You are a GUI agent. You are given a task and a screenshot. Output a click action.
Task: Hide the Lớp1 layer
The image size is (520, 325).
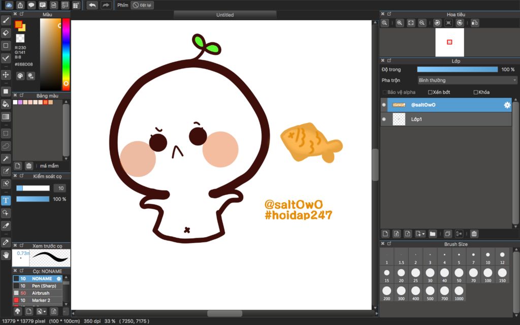click(x=384, y=119)
